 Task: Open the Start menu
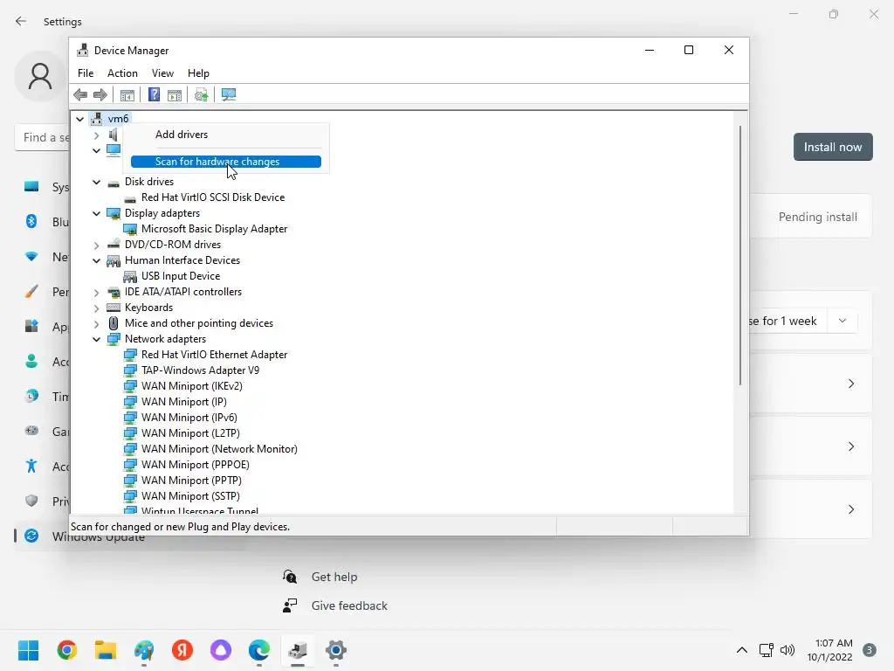[28, 650]
